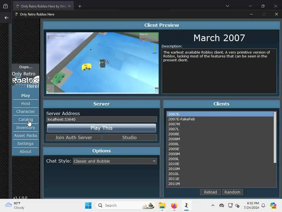Open the Inventory page
282x212 pixels.
coord(26,128)
